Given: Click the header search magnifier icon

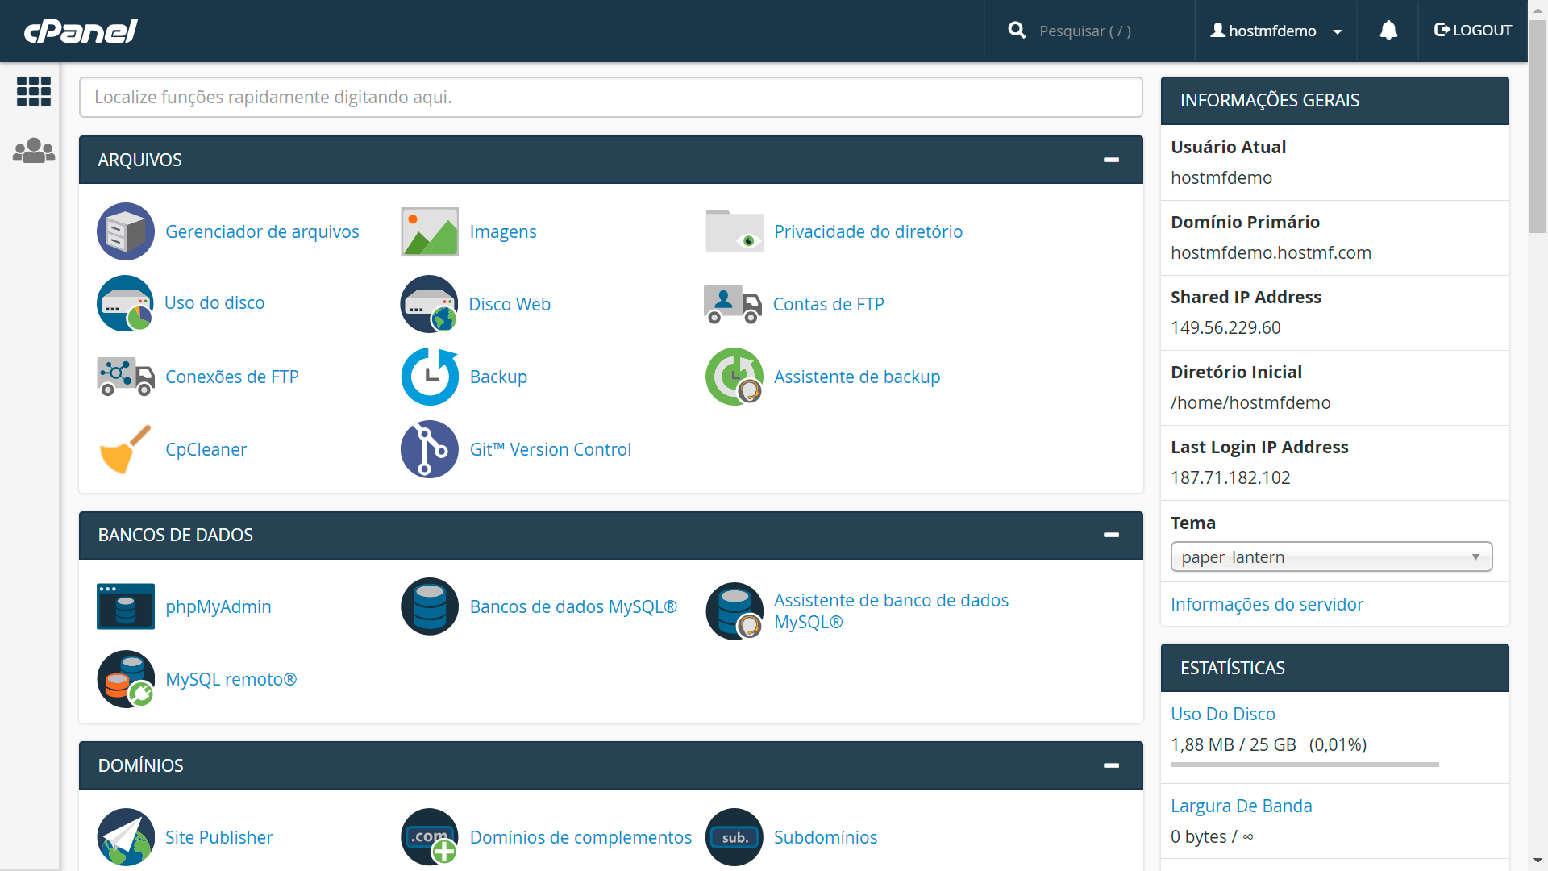Looking at the screenshot, I should coord(1017,31).
